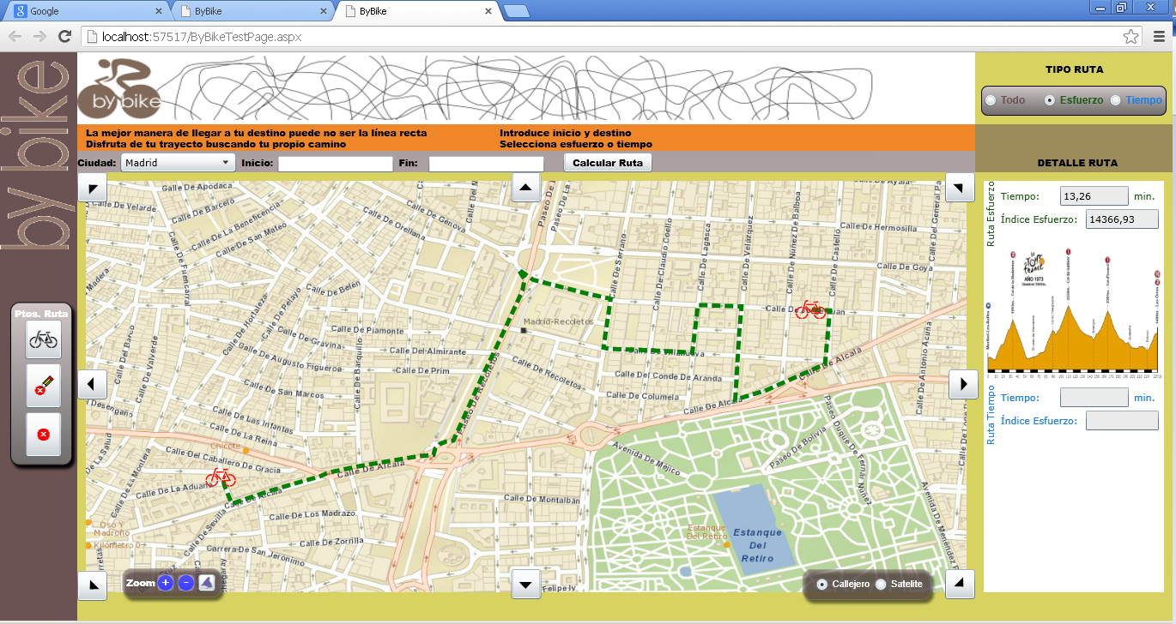Image resolution: width=1176 pixels, height=624 pixels.
Task: Switch to the Google browser tab
Action: 86,12
